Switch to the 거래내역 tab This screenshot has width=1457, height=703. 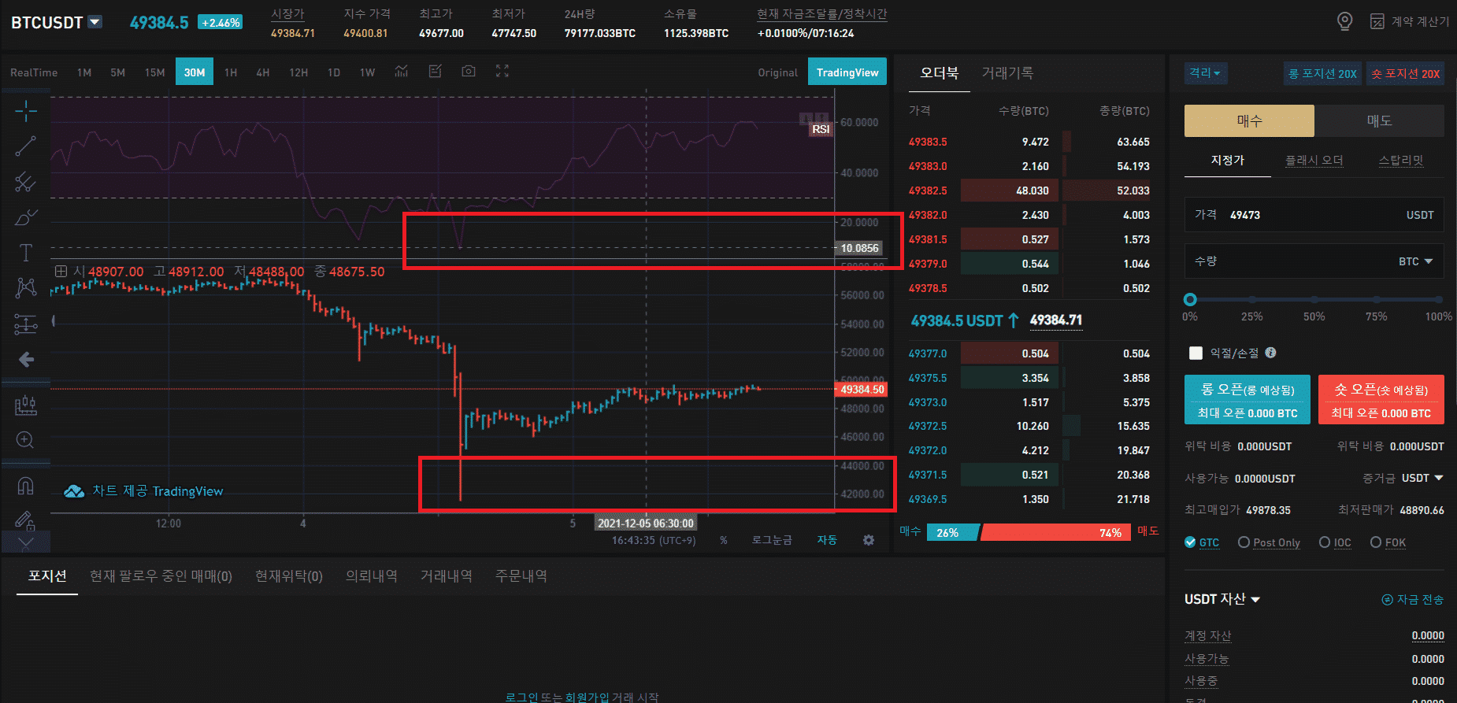point(447,576)
